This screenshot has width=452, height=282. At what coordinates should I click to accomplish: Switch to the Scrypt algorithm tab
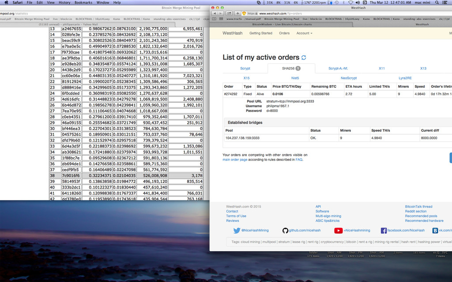click(x=245, y=68)
